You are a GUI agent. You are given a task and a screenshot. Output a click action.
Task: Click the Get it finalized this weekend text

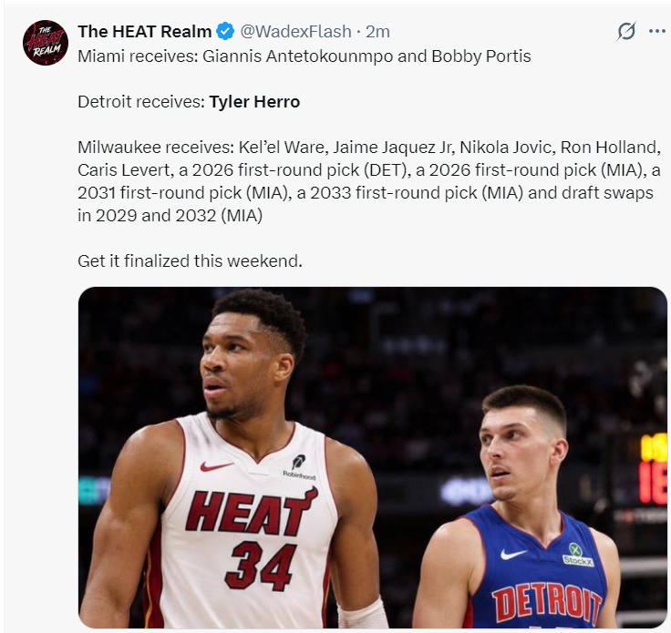click(x=190, y=260)
